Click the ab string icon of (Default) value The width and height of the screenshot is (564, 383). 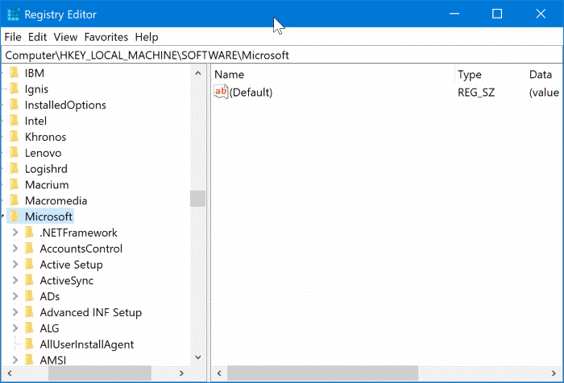coord(221,92)
